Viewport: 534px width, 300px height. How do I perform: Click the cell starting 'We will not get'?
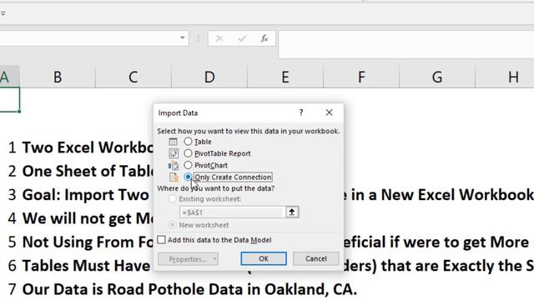point(88,218)
